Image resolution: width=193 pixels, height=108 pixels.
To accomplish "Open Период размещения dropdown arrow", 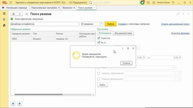I will click(180, 79).
